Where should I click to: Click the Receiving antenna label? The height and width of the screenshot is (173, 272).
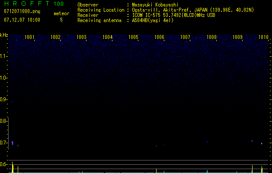pyautogui.click(x=99, y=20)
